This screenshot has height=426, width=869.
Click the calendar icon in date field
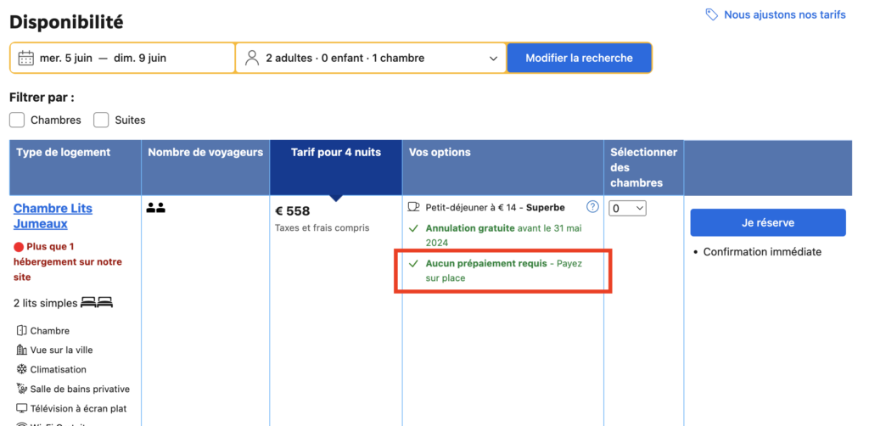click(x=25, y=59)
